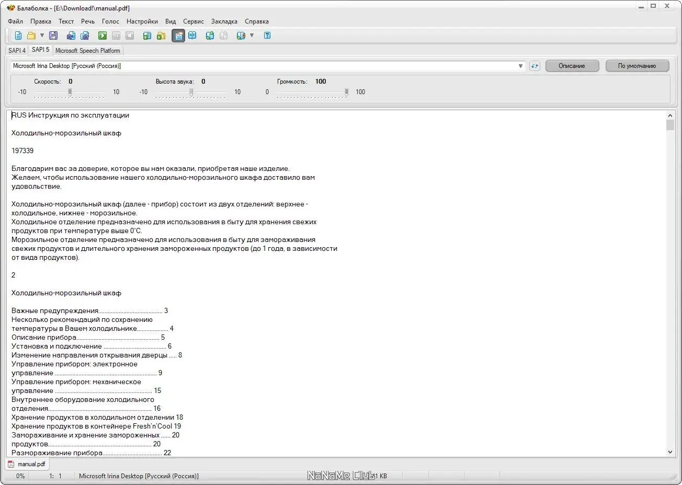
Task: Click the line 'Внутреннее оборудование холодильного'
Action: [83, 400]
